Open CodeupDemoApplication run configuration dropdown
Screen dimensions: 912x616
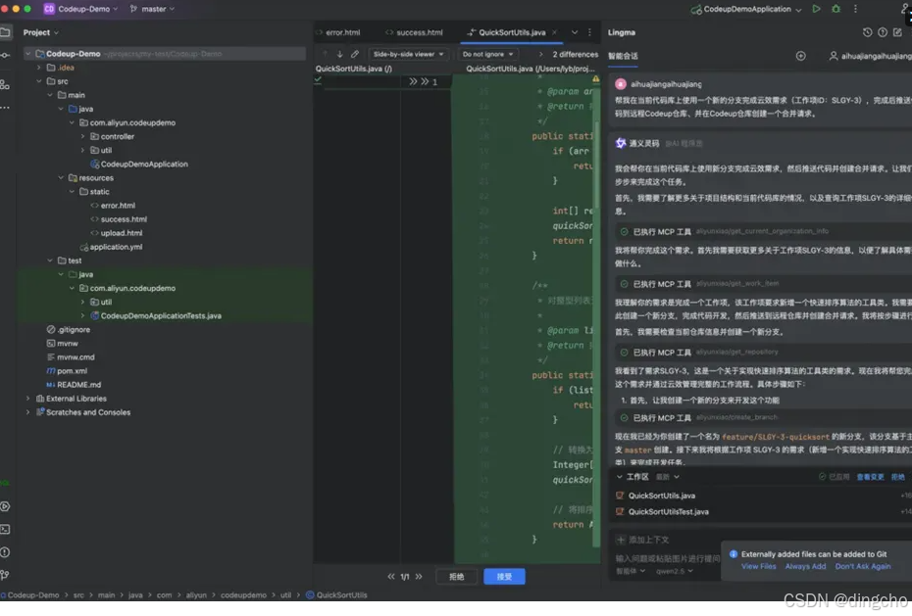tap(746, 9)
